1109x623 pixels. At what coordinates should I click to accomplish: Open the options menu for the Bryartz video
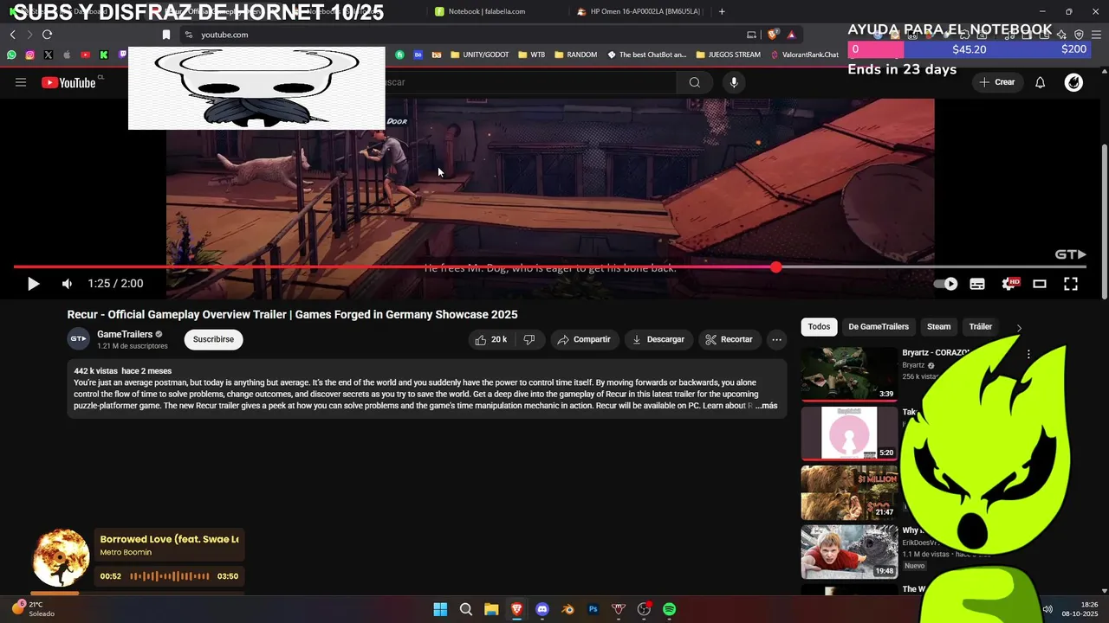(1028, 355)
